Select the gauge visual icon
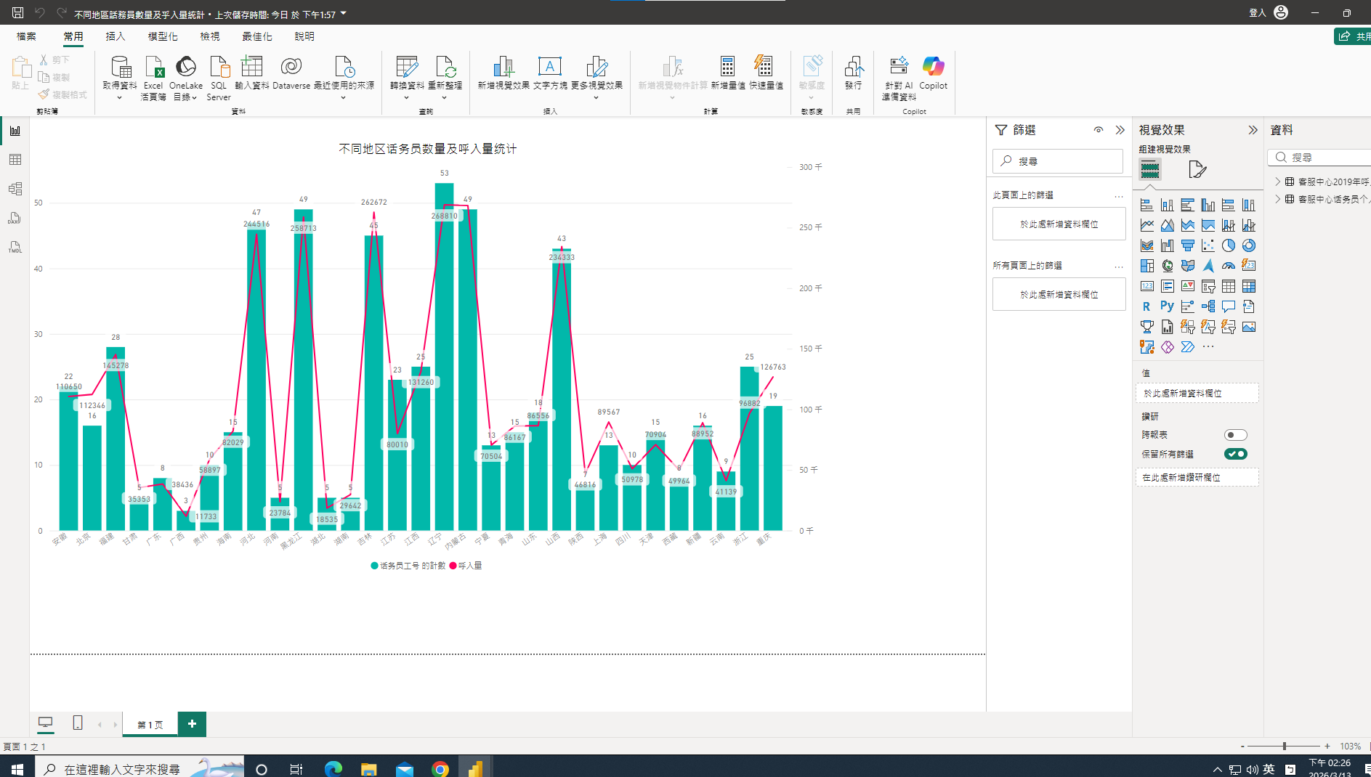Image resolution: width=1371 pixels, height=777 pixels. click(1229, 265)
